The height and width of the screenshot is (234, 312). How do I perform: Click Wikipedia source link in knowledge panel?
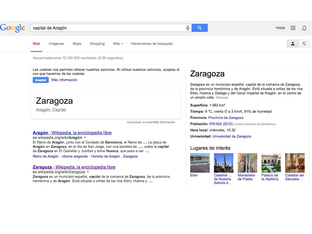tap(222, 98)
